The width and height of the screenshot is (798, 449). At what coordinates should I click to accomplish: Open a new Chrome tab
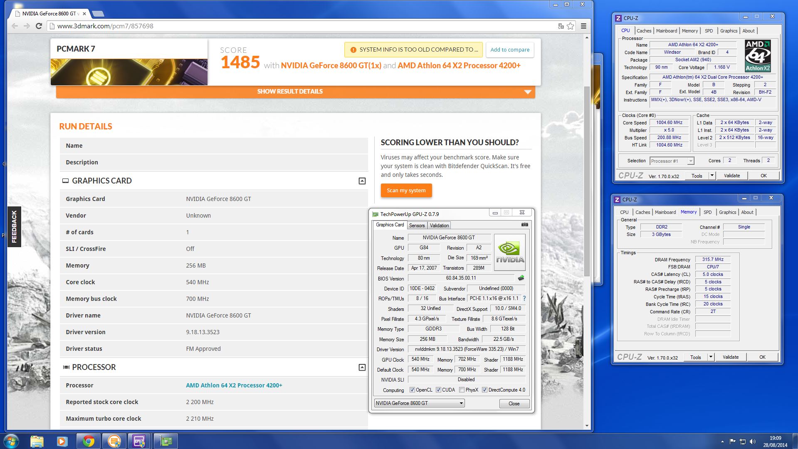click(x=98, y=14)
